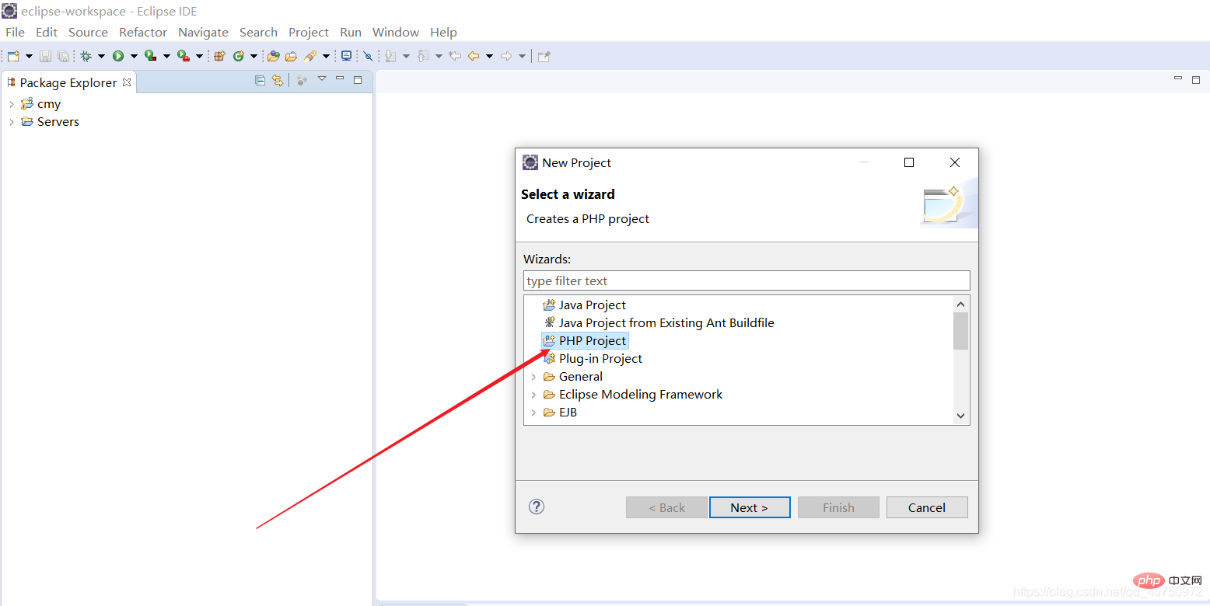
Task: Open the File menu
Action: 15,32
